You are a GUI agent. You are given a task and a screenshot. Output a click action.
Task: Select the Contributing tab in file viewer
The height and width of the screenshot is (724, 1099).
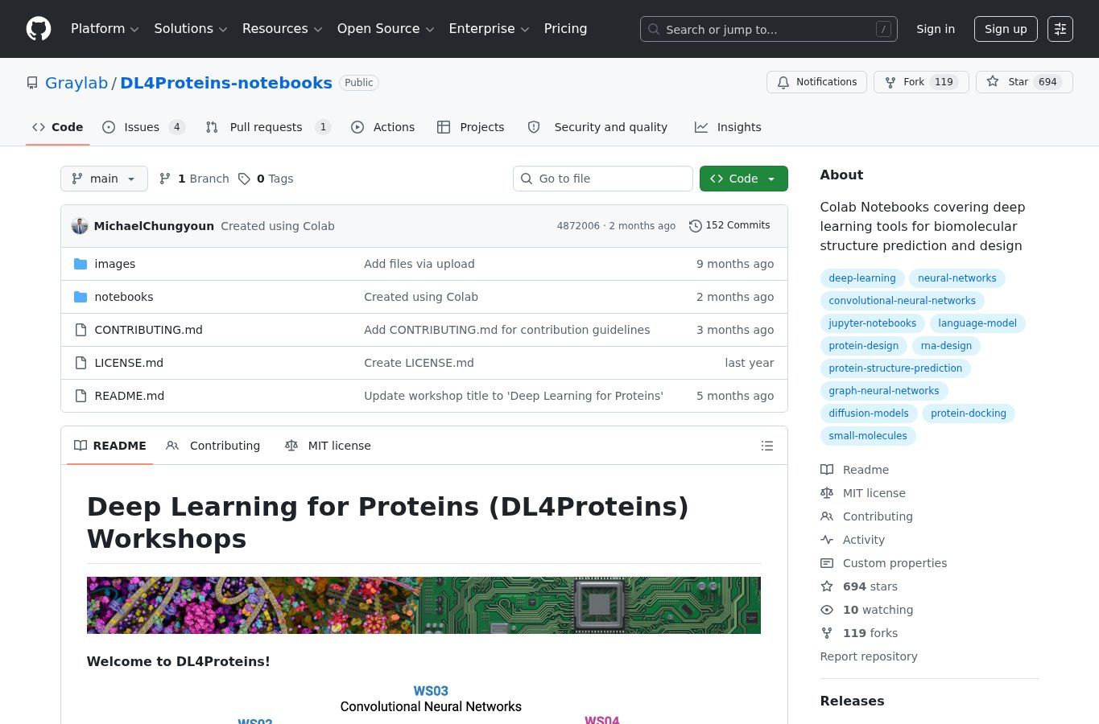(213, 446)
